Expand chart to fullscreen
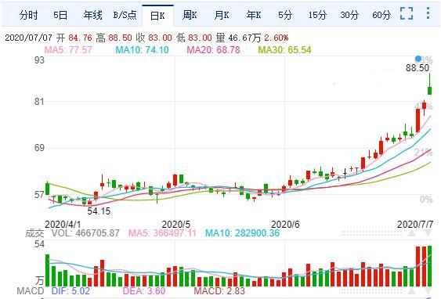This screenshot has width=441, height=299. point(407,13)
